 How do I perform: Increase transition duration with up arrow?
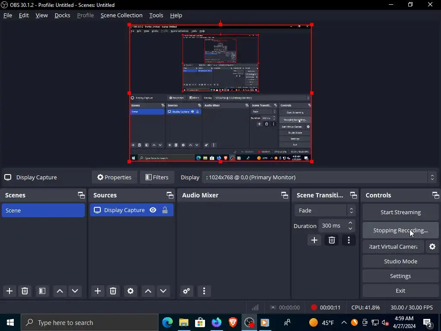pyautogui.click(x=350, y=223)
